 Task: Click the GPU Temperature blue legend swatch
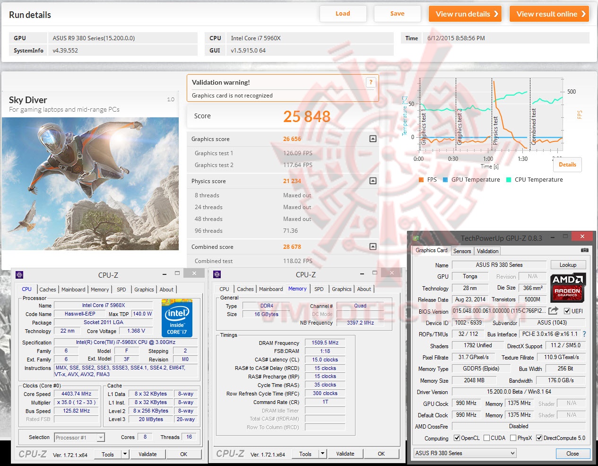[445, 180]
